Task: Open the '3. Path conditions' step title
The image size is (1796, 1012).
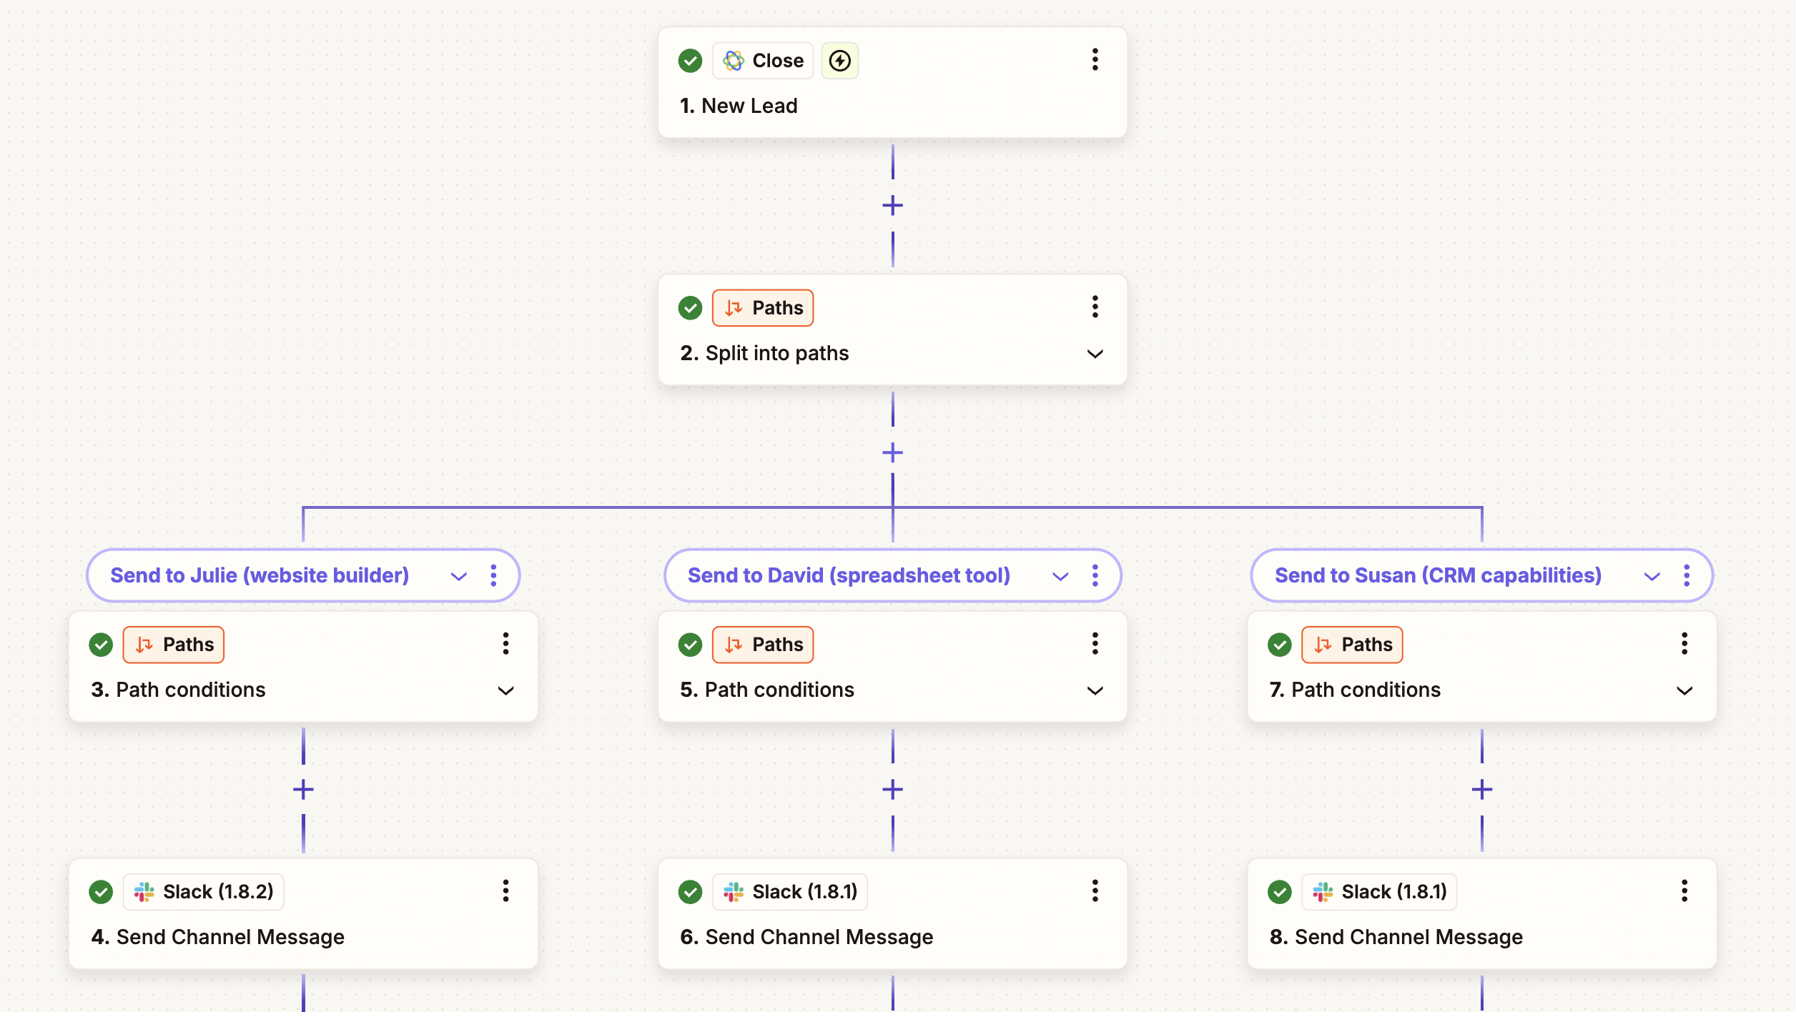Action: pos(178,690)
